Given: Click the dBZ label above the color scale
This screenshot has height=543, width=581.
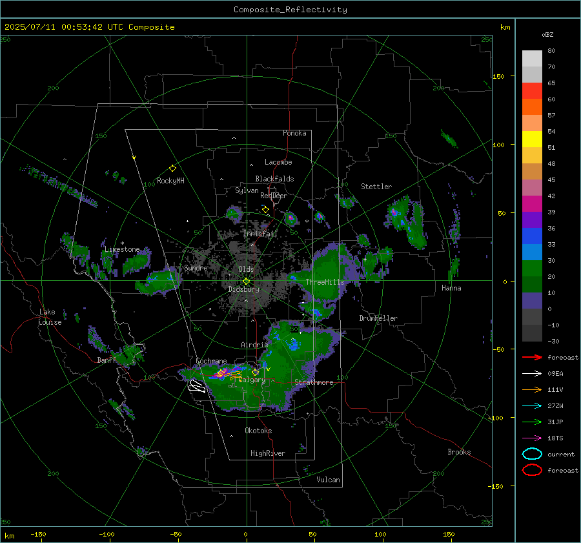Looking at the screenshot, I should (x=547, y=35).
